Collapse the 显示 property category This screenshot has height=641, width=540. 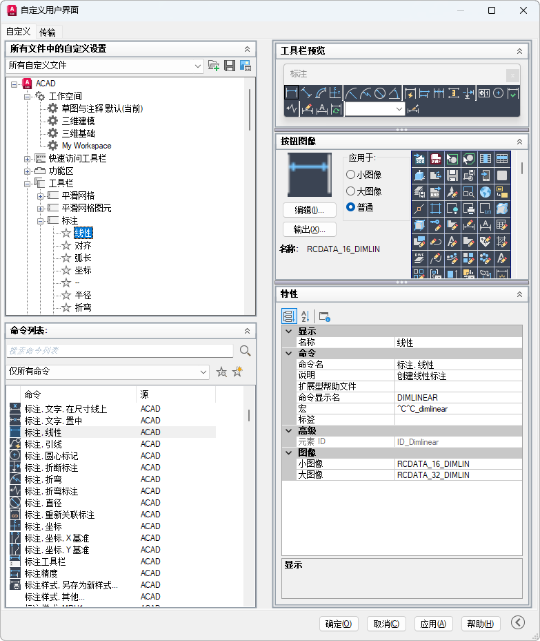tap(289, 331)
